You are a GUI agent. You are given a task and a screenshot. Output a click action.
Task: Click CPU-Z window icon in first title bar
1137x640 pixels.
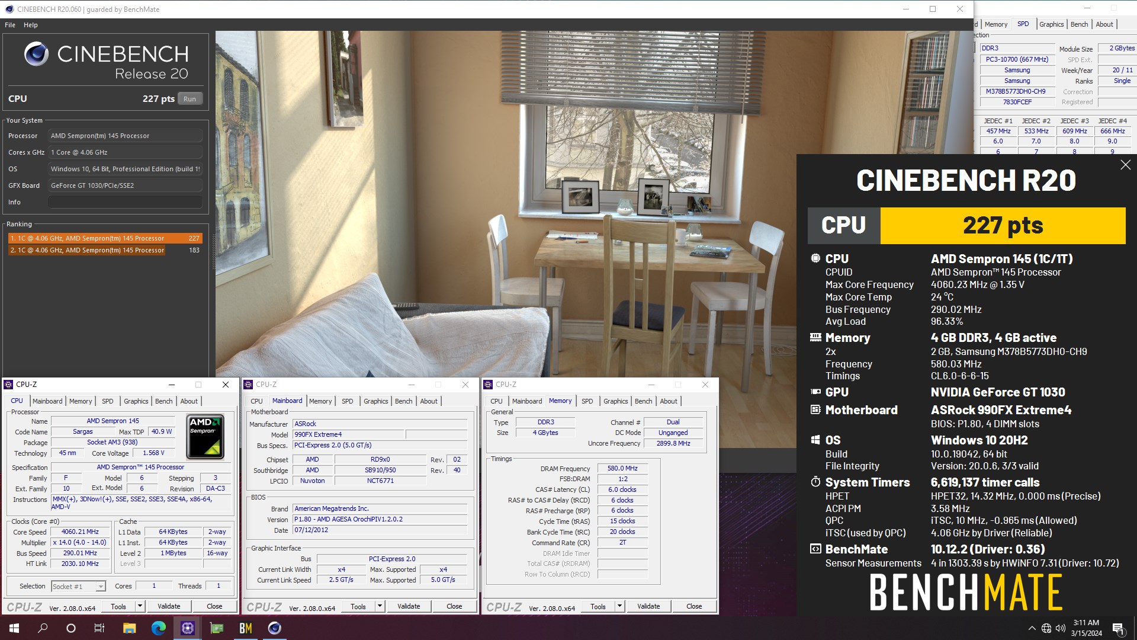coord(9,385)
